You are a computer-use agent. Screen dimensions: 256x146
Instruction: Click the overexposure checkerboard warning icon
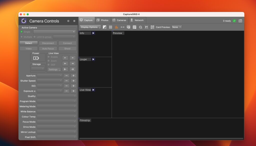pyautogui.click(x=134, y=27)
